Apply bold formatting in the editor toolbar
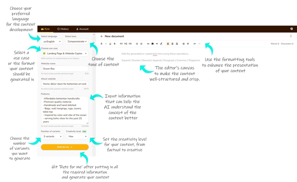The height and width of the screenshot is (182, 297). pos(102,44)
